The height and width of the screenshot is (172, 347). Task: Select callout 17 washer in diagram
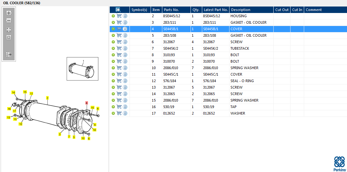pos(15,111)
